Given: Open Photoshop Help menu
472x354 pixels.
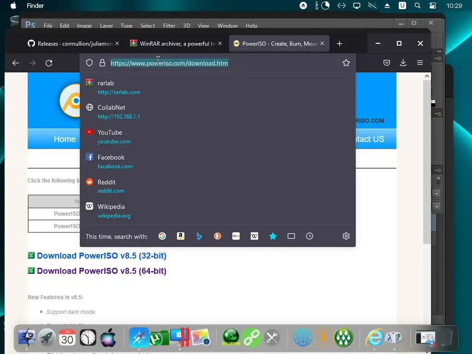Looking at the screenshot, I should tap(251, 26).
